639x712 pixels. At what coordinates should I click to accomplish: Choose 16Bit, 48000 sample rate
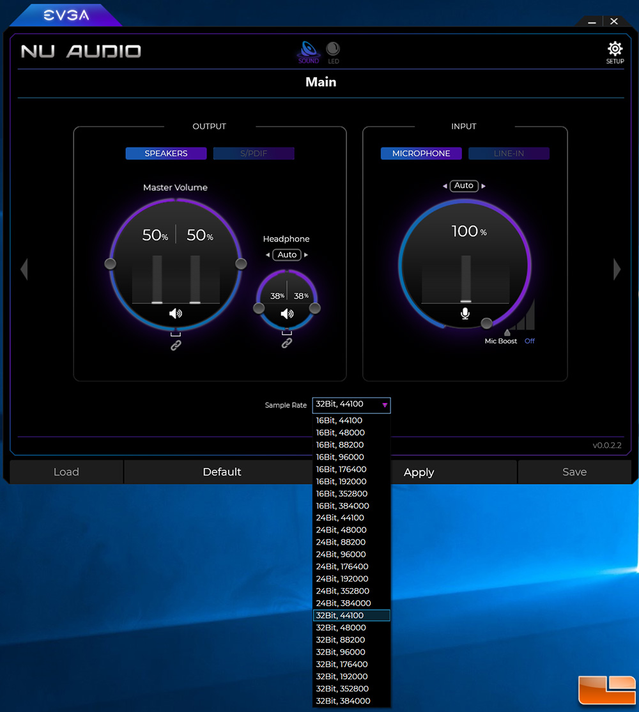[x=351, y=433]
